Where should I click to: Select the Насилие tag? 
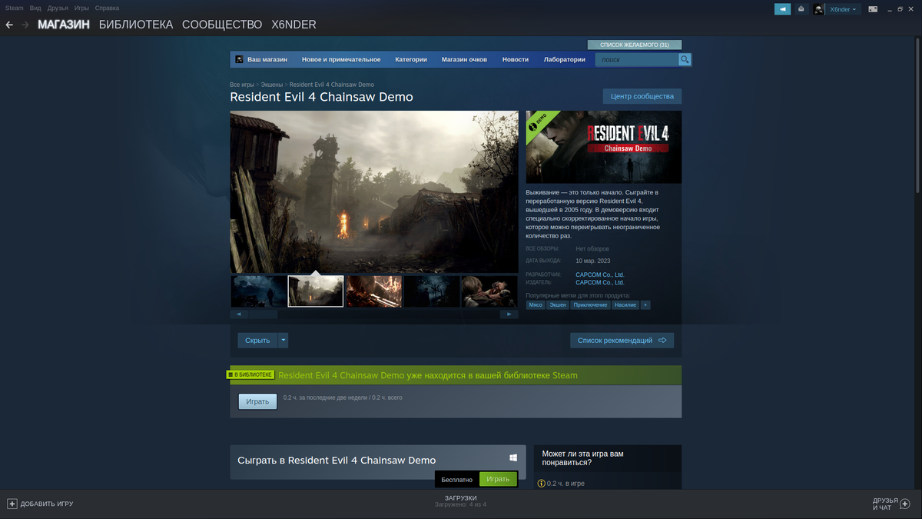(625, 305)
